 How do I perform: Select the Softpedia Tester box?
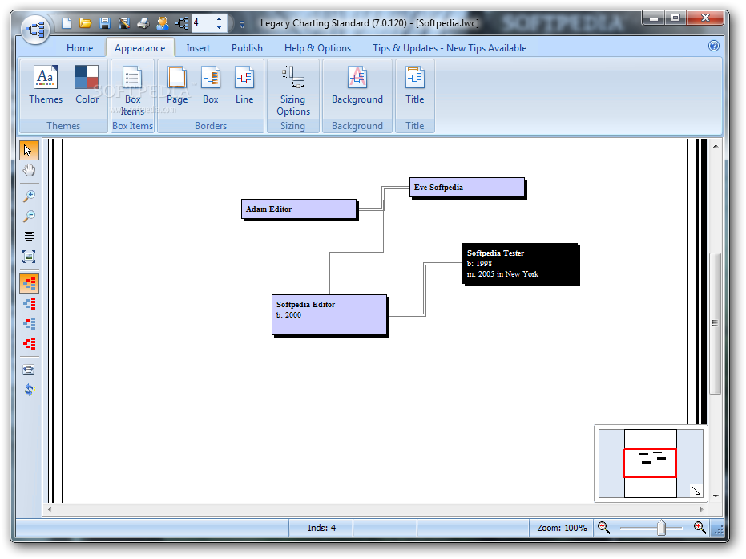(x=521, y=264)
